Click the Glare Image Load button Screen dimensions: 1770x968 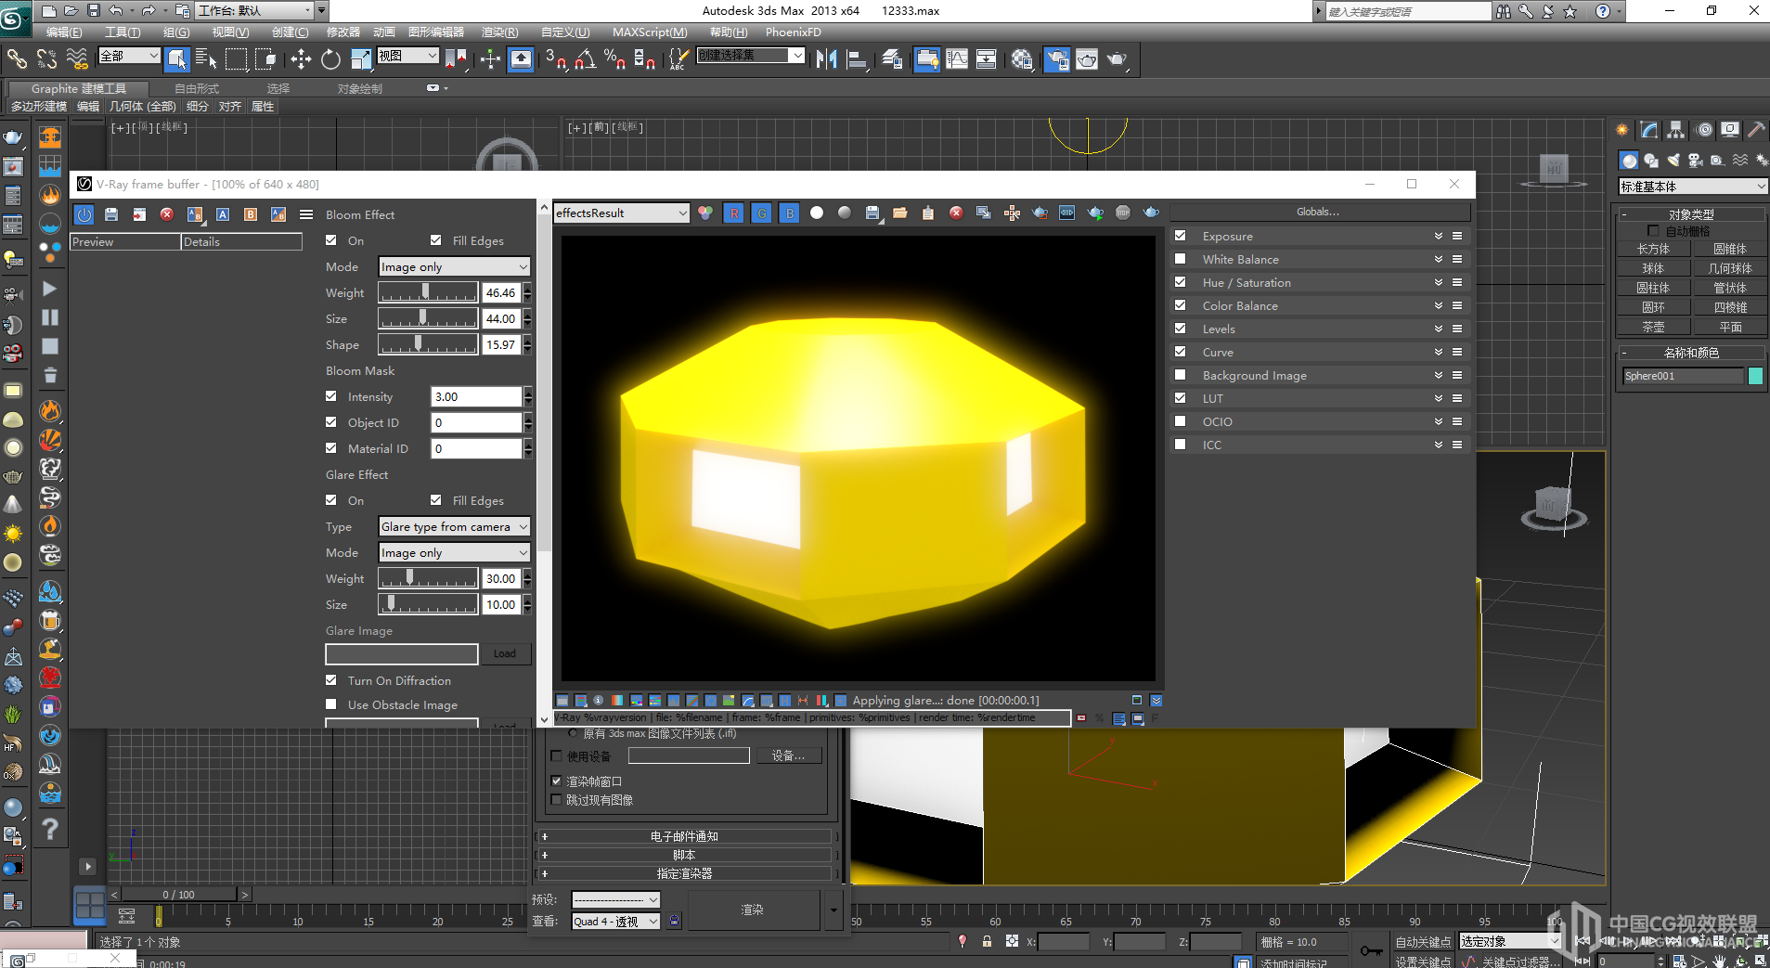click(505, 653)
